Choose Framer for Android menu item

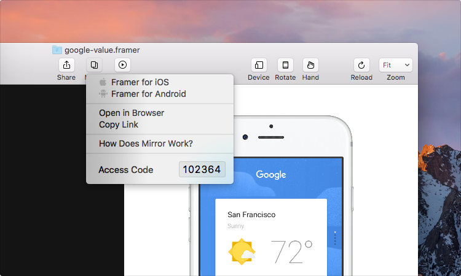160,94
